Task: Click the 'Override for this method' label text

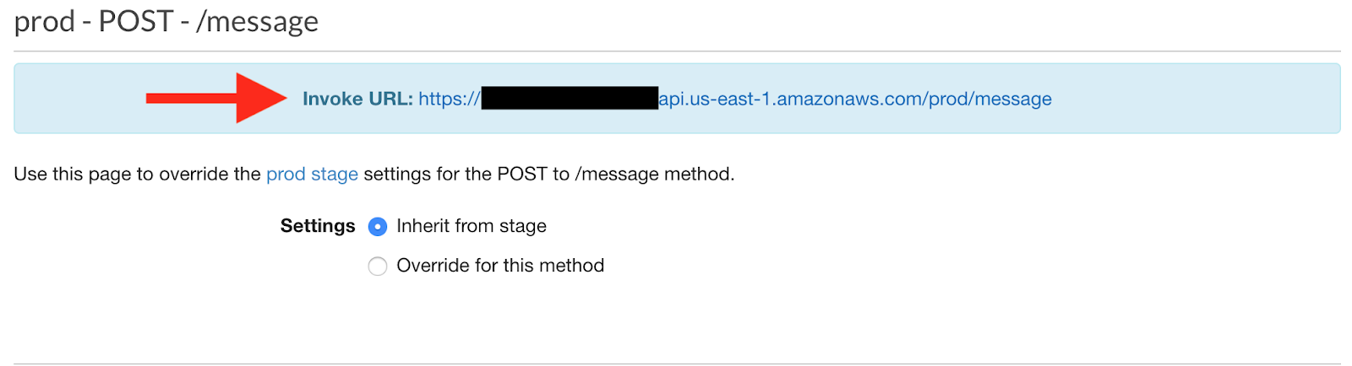Action: (500, 266)
